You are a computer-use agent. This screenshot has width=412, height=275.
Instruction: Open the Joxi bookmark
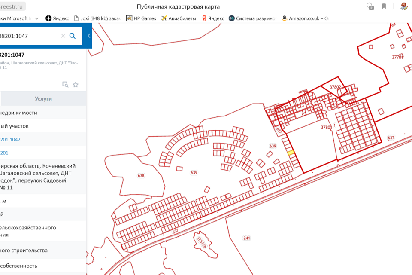click(x=98, y=18)
